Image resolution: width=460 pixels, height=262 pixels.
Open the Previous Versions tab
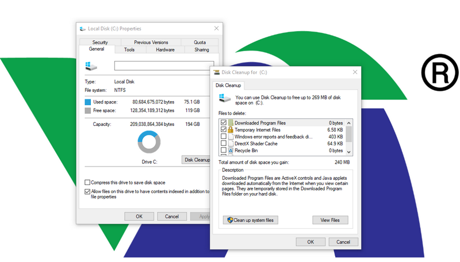[151, 42]
